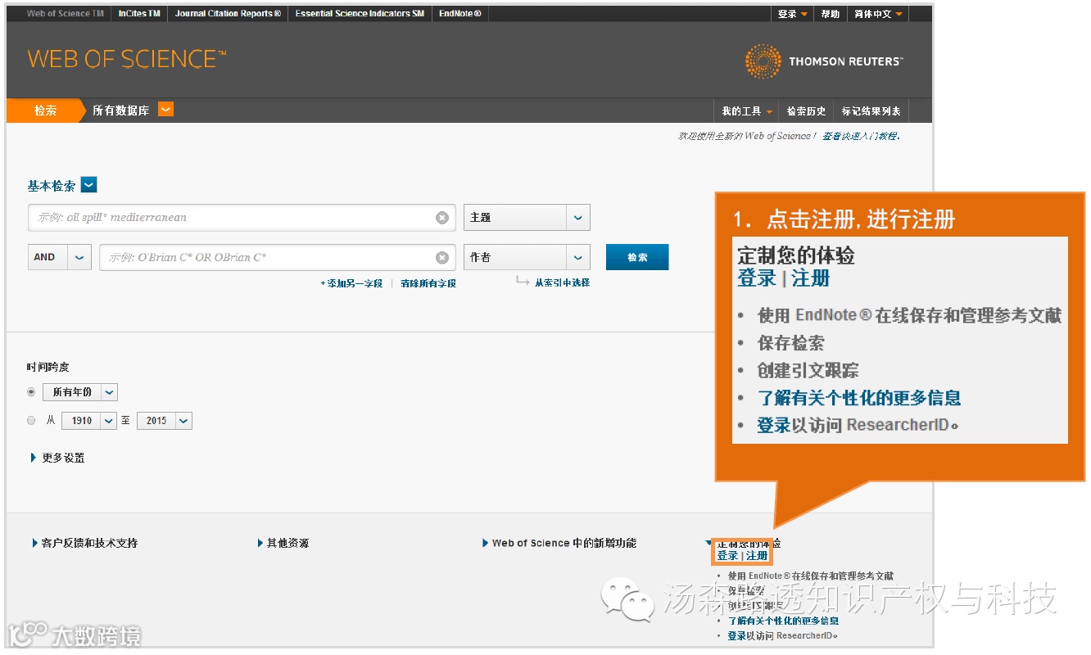Open 帮助 in the top bar

pos(831,14)
